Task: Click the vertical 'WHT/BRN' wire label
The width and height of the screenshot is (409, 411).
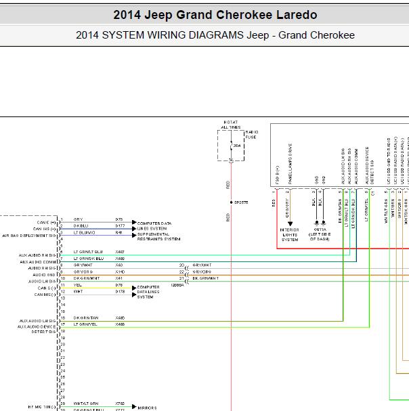Action: click(x=393, y=208)
